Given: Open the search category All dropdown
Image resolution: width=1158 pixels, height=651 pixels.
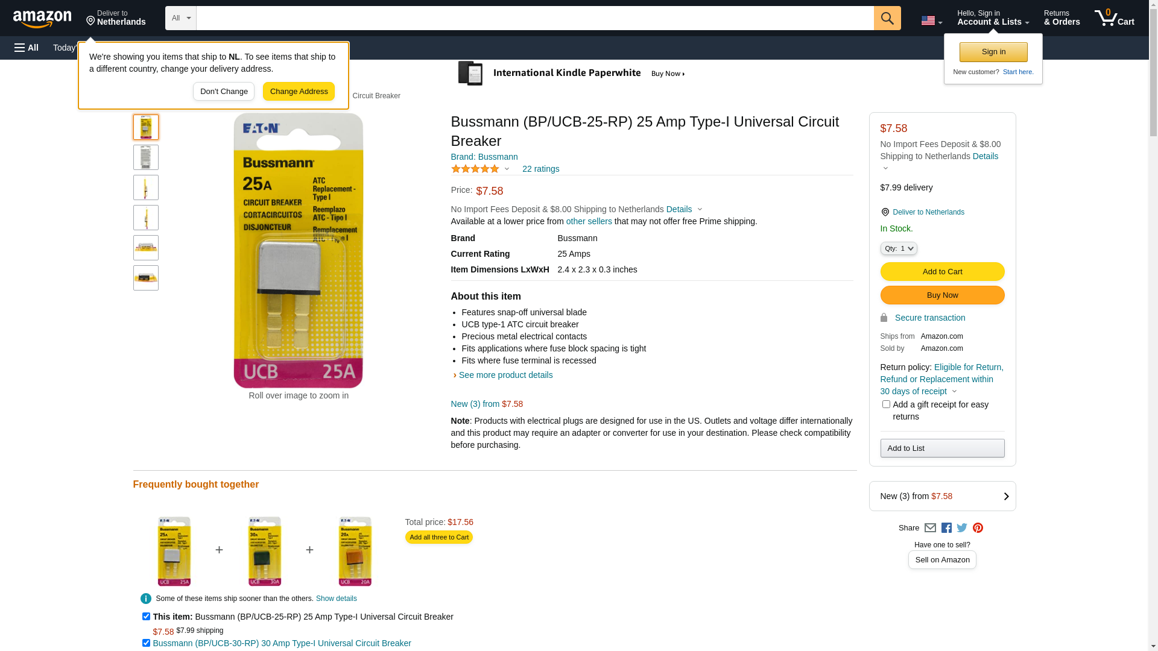Looking at the screenshot, I should click(x=180, y=18).
